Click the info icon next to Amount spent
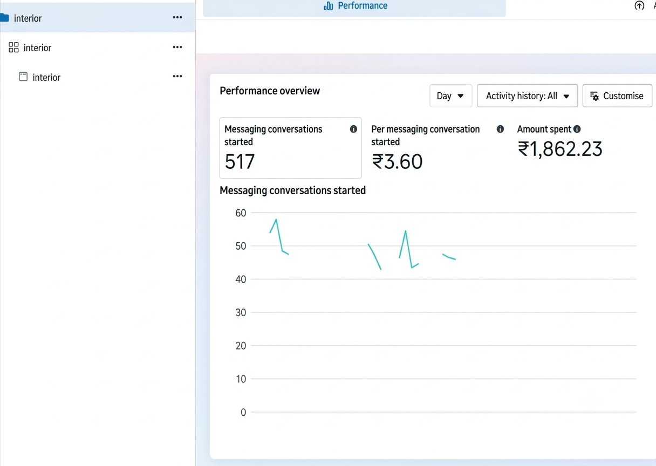This screenshot has height=466, width=656. point(577,129)
